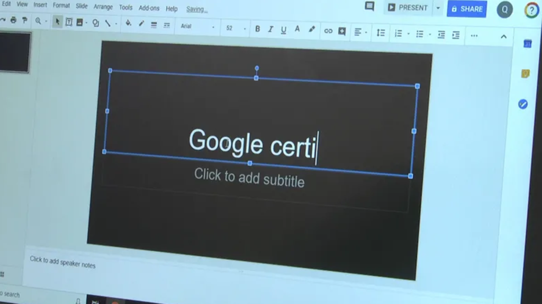Open Google Calendar side panel
Screen dimensions: 542x304
tap(528, 44)
